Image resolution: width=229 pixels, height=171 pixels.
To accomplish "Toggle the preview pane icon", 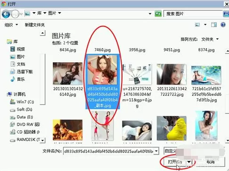I will tap(214, 25).
